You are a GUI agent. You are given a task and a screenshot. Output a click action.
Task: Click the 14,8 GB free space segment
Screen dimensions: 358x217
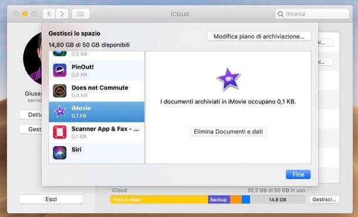click(278, 199)
